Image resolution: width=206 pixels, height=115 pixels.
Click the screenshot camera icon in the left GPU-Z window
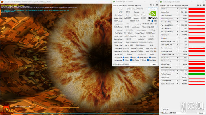pyautogui.click(x=150, y=5)
